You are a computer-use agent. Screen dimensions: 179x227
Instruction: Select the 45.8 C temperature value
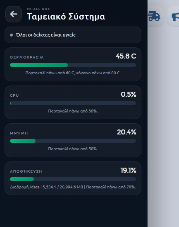(x=126, y=56)
